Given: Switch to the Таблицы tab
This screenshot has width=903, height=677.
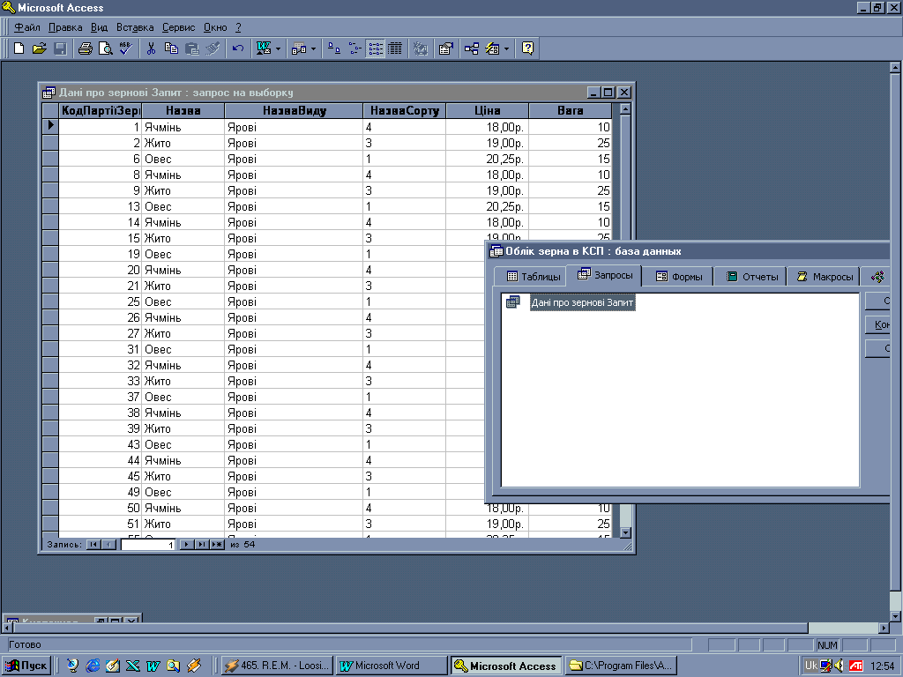Looking at the screenshot, I should [x=533, y=277].
